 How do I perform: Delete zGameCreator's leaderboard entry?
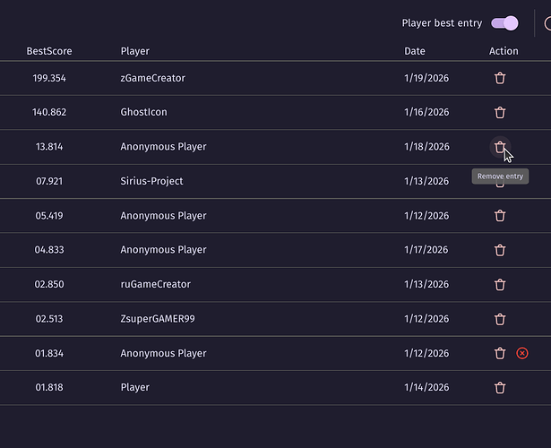tap(500, 78)
